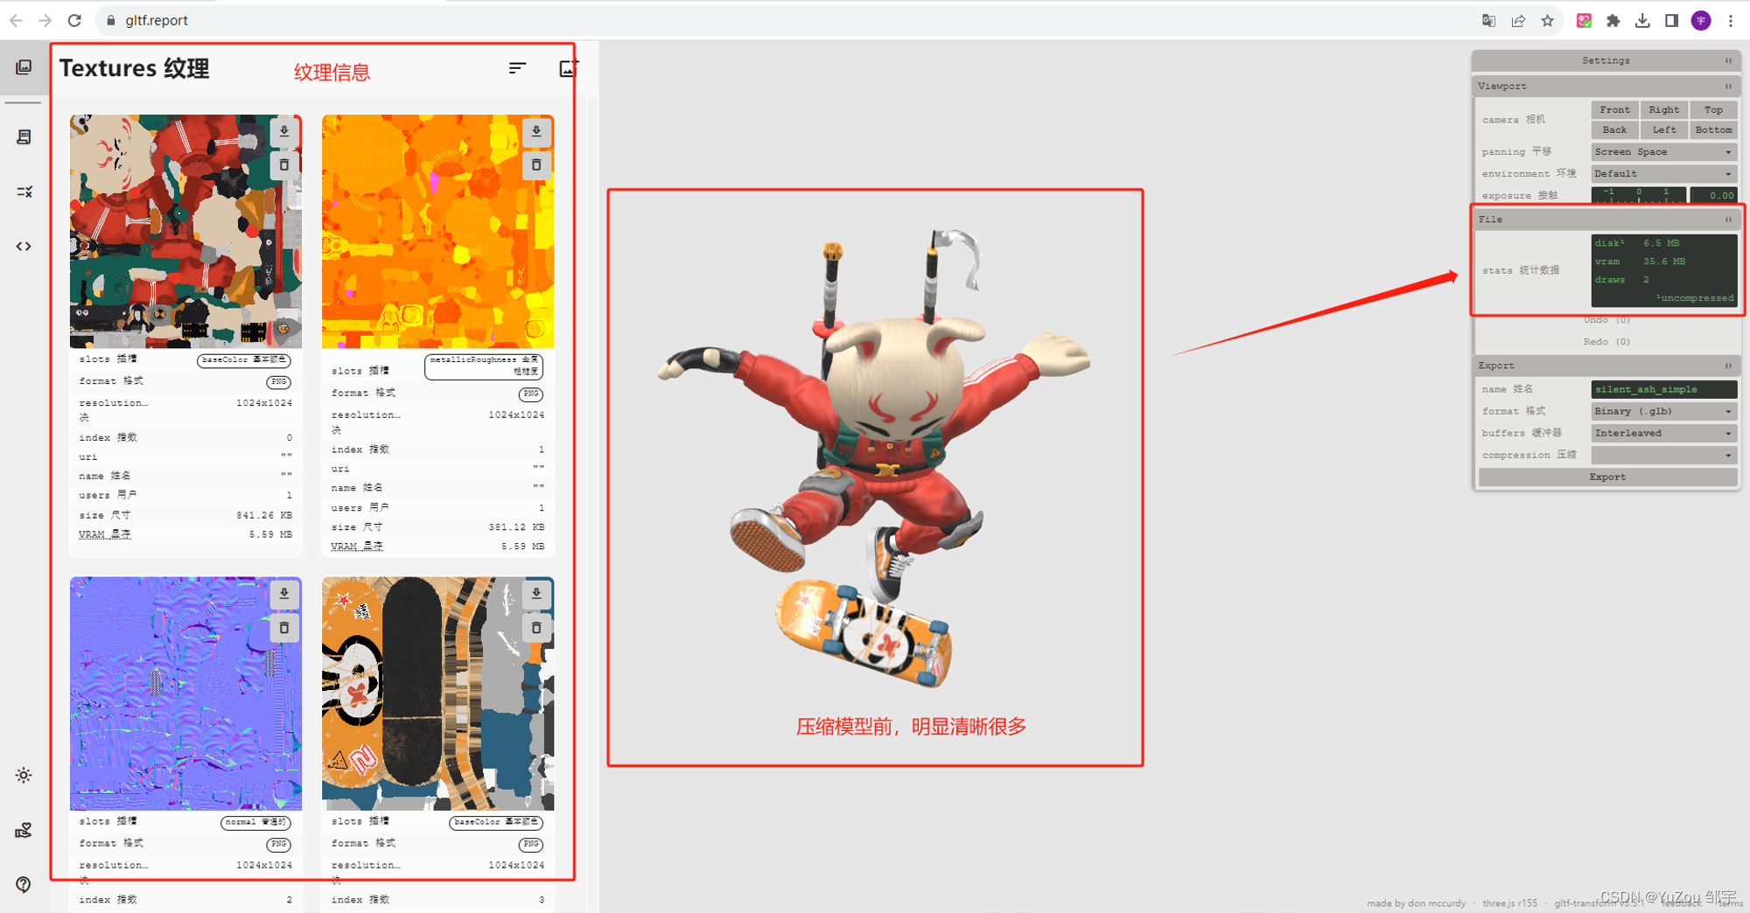Viewport: 1750px width, 913px height.
Task: Click the sort textures icon
Action: 517,68
